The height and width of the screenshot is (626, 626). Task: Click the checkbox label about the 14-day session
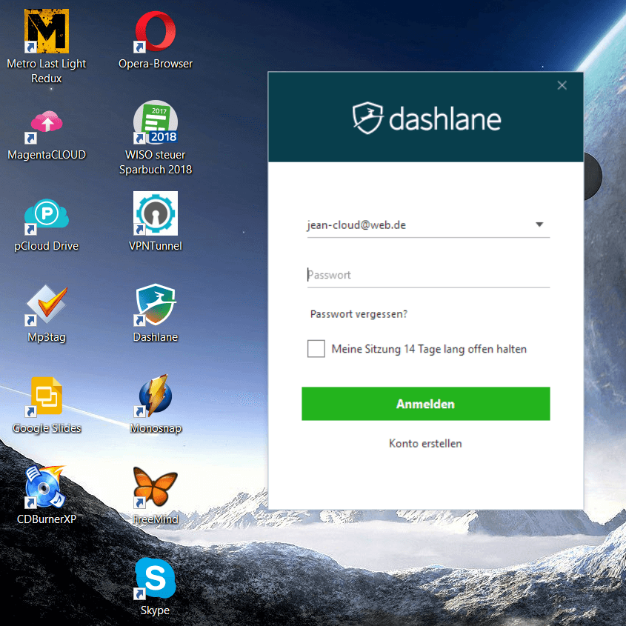pyautogui.click(x=429, y=350)
